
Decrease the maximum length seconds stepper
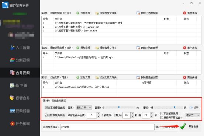(x=152, y=116)
